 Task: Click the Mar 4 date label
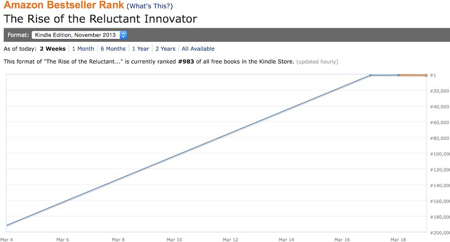(x=7, y=240)
